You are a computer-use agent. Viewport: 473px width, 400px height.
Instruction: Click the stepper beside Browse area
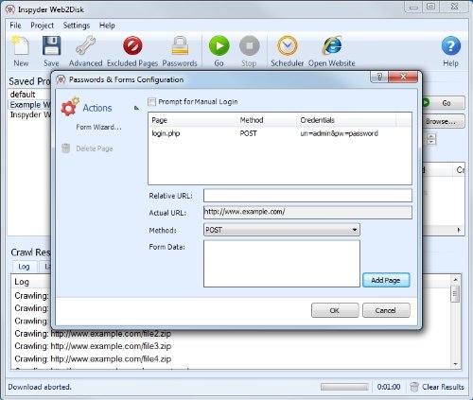point(431,139)
